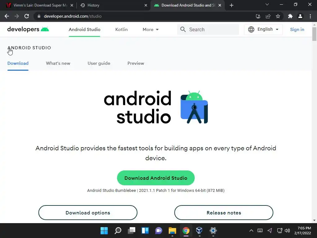
Task: Open Download options
Action: [88, 213]
